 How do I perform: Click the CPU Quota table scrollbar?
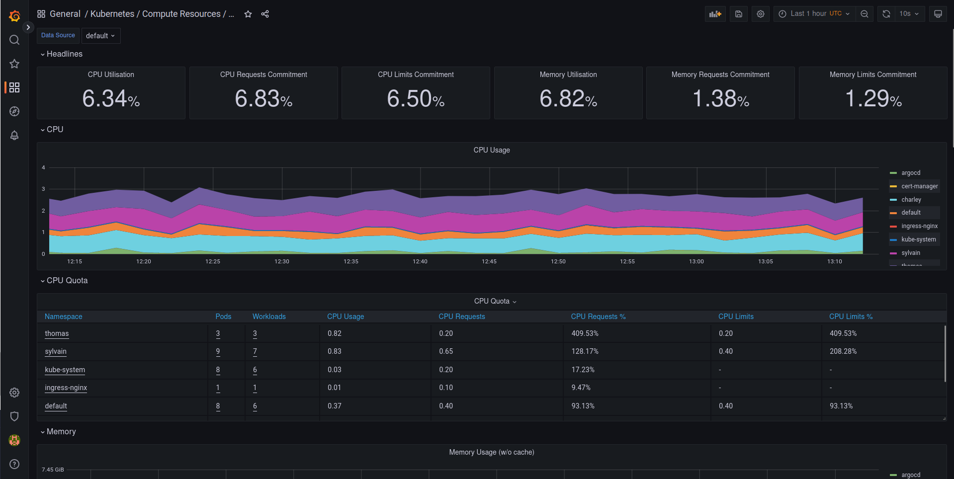click(x=945, y=354)
